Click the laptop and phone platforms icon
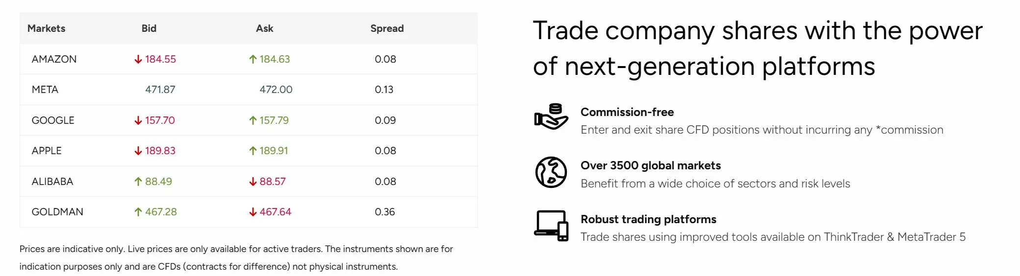1020x276 pixels. point(551,226)
